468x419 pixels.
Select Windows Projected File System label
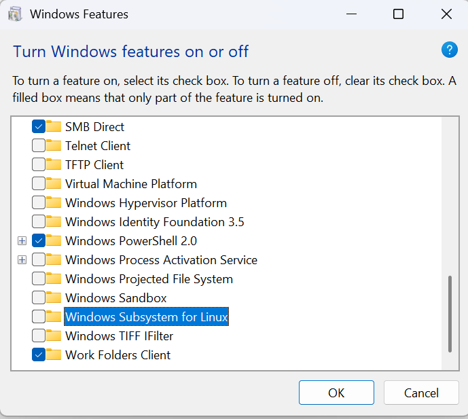tap(149, 279)
